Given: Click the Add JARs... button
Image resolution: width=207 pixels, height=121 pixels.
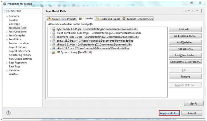Looking at the screenshot, I should (185, 30).
